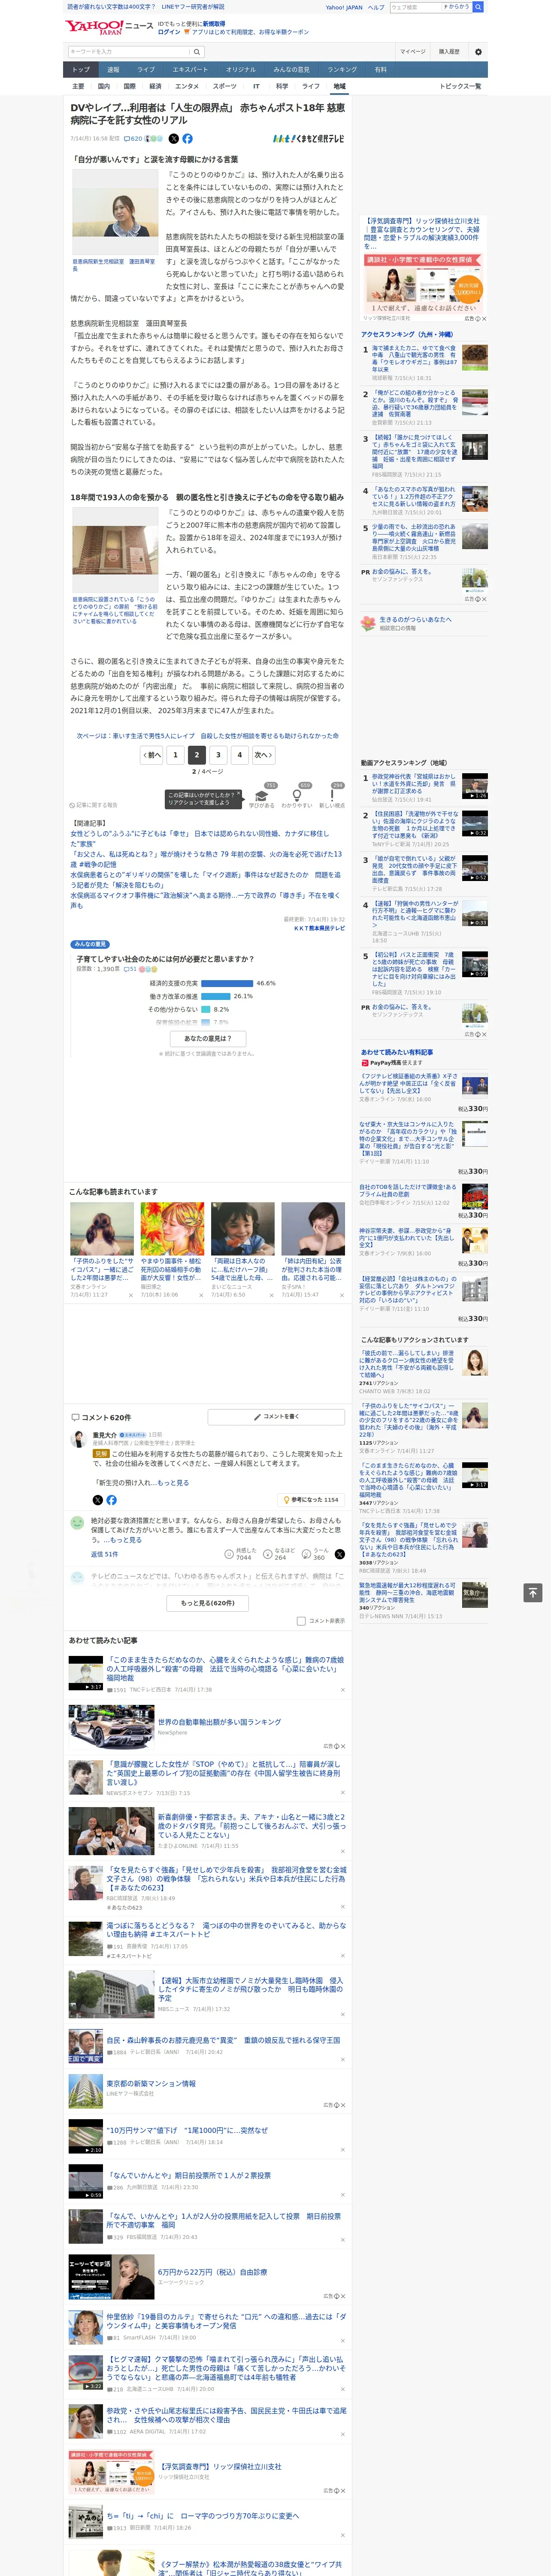Select the 国際 category tab
The image size is (551, 2576).
pyautogui.click(x=129, y=86)
